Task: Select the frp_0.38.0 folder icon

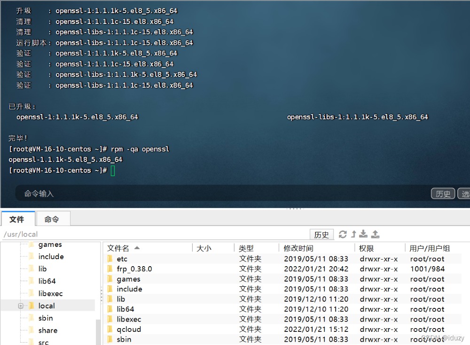Action: [110, 269]
